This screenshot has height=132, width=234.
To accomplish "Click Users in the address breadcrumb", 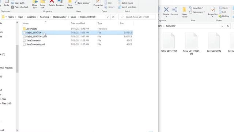I will point(11,17).
